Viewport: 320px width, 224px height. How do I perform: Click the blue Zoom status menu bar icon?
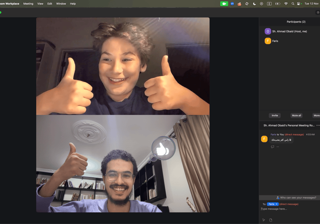(x=232, y=4)
